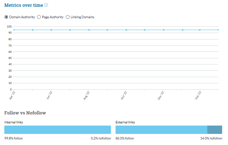This screenshot has width=228, height=145.
Task: Click the chart data point above Aug '22
Action: [x=89, y=30]
